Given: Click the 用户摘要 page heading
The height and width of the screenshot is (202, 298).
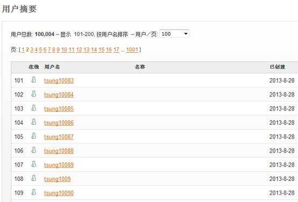Looking at the screenshot, I should (19, 9).
